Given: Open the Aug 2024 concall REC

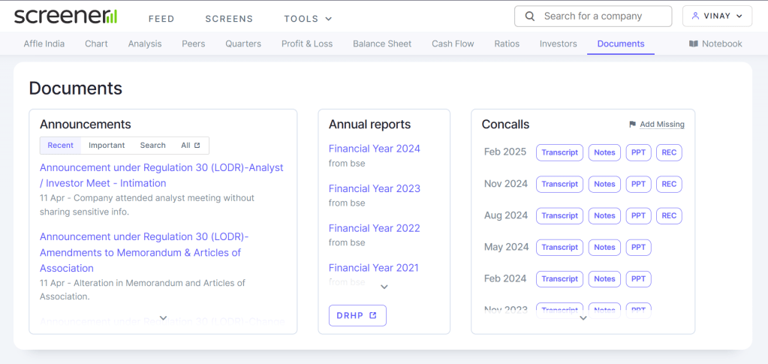Looking at the screenshot, I should click(x=668, y=215).
